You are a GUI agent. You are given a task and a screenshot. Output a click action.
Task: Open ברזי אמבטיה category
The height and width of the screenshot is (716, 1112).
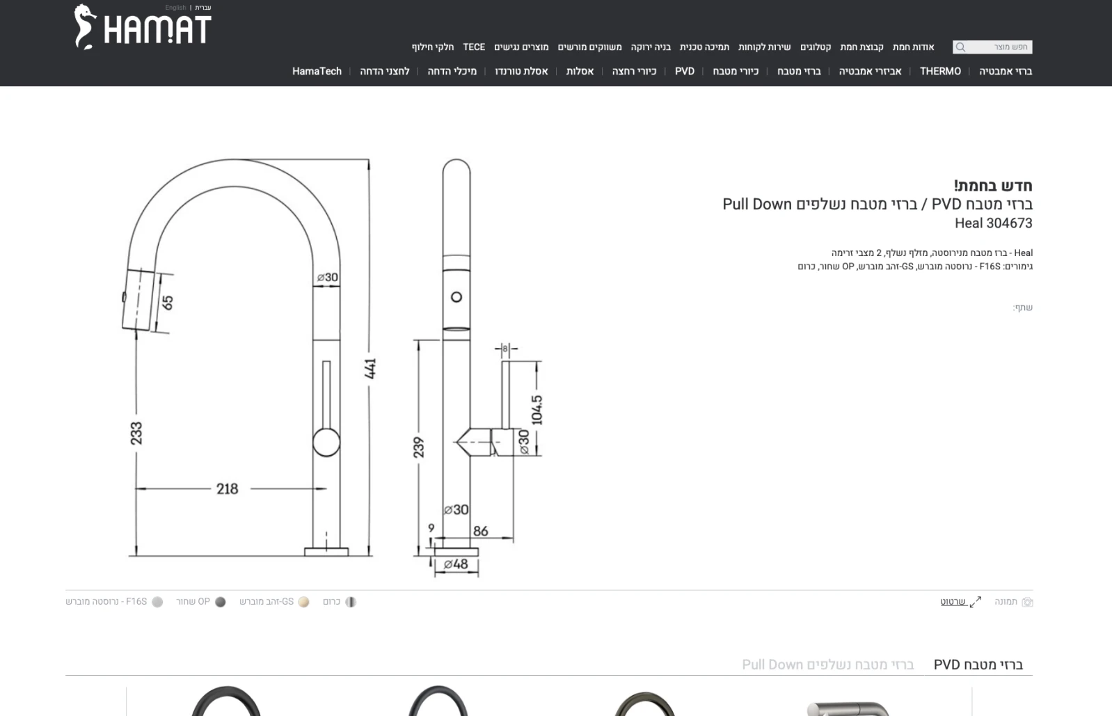1006,71
